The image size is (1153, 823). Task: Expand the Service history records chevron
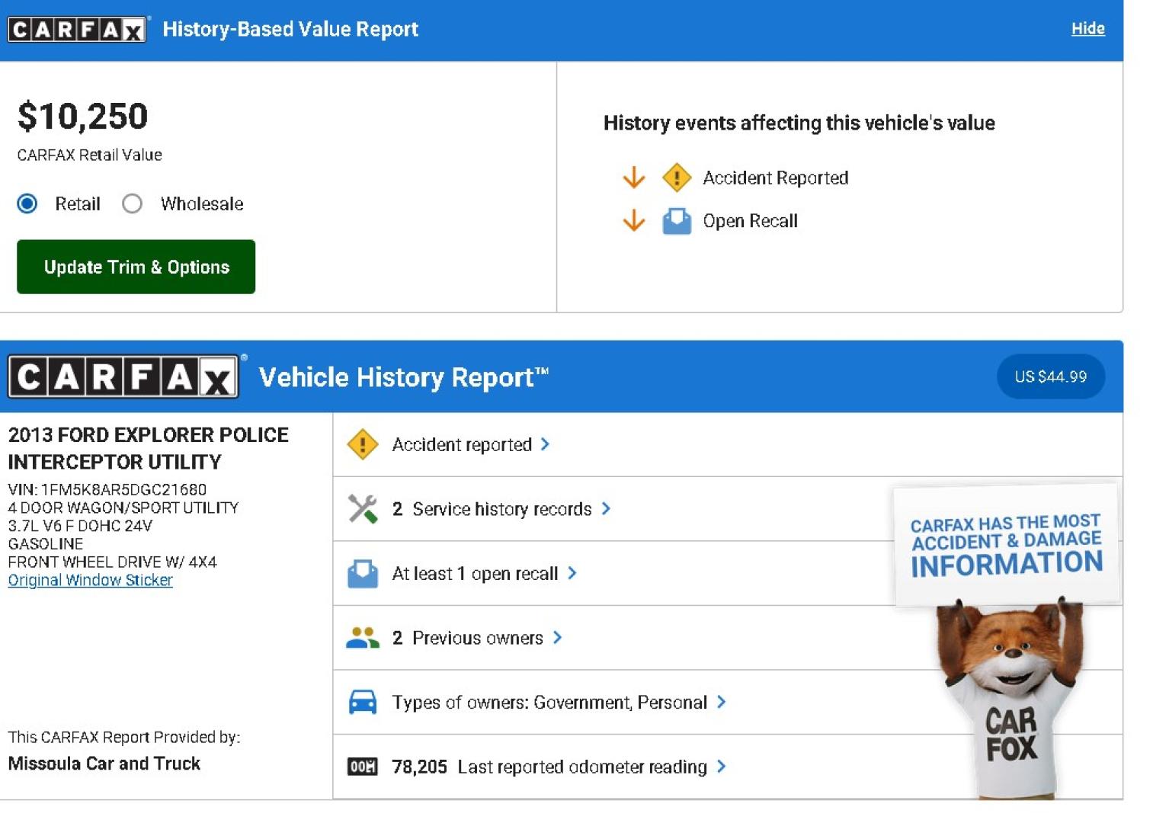(x=606, y=508)
